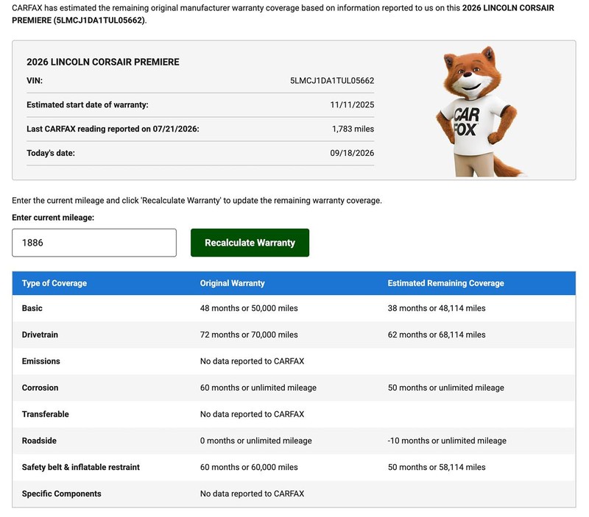The height and width of the screenshot is (517, 589).
Task: Click the Specific Components row label
Action: click(62, 493)
